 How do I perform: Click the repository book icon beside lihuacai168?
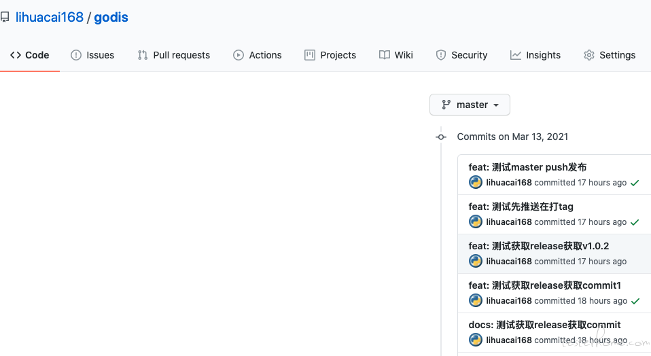click(5, 17)
